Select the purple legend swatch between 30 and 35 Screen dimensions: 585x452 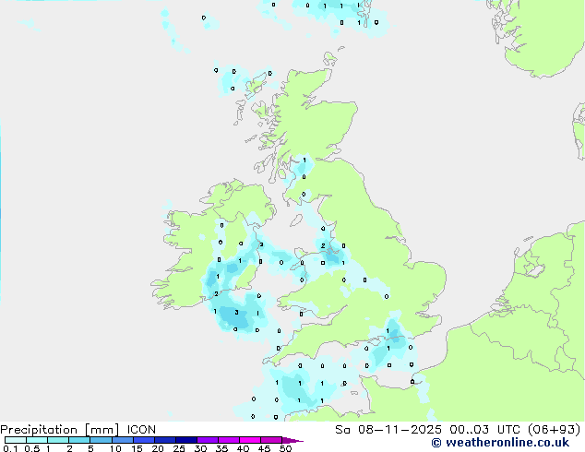tap(208, 440)
